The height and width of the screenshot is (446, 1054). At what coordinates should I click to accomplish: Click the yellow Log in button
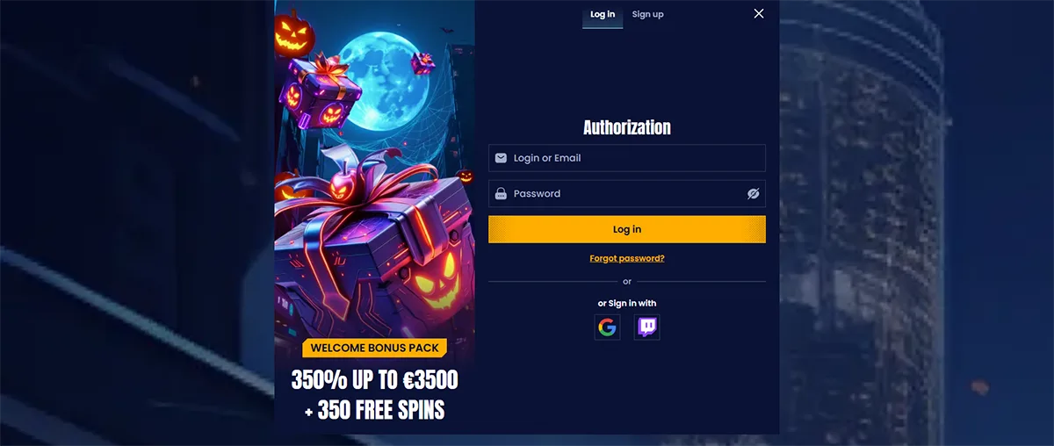(627, 229)
